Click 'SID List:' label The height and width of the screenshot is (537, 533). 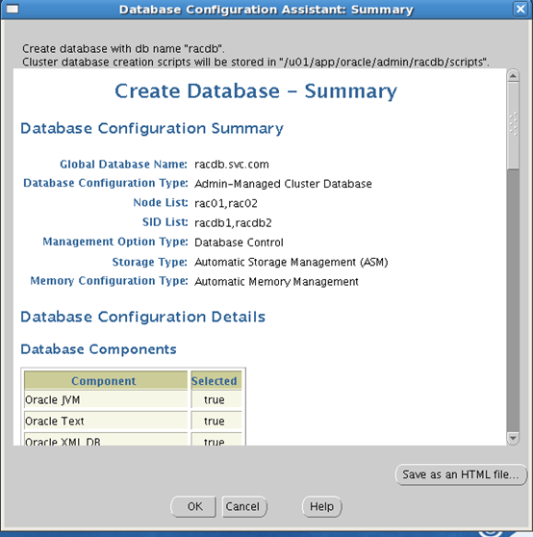click(x=165, y=222)
